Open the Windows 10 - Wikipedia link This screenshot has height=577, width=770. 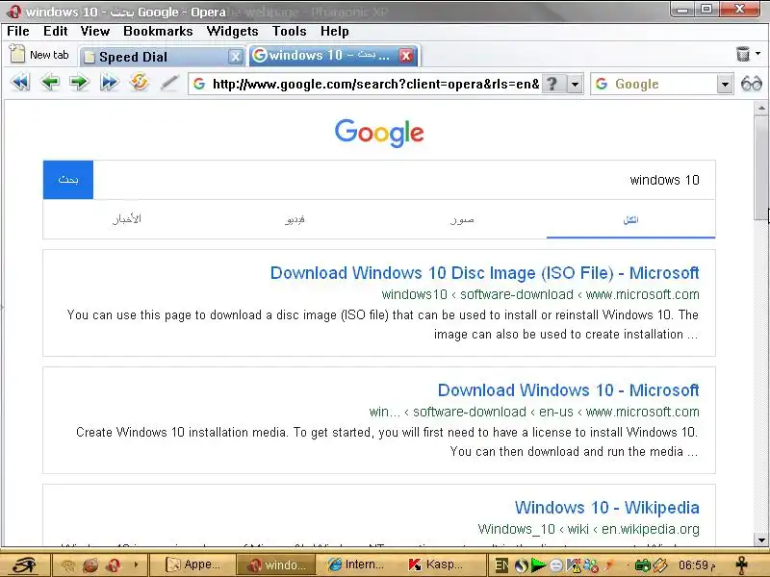pos(606,508)
